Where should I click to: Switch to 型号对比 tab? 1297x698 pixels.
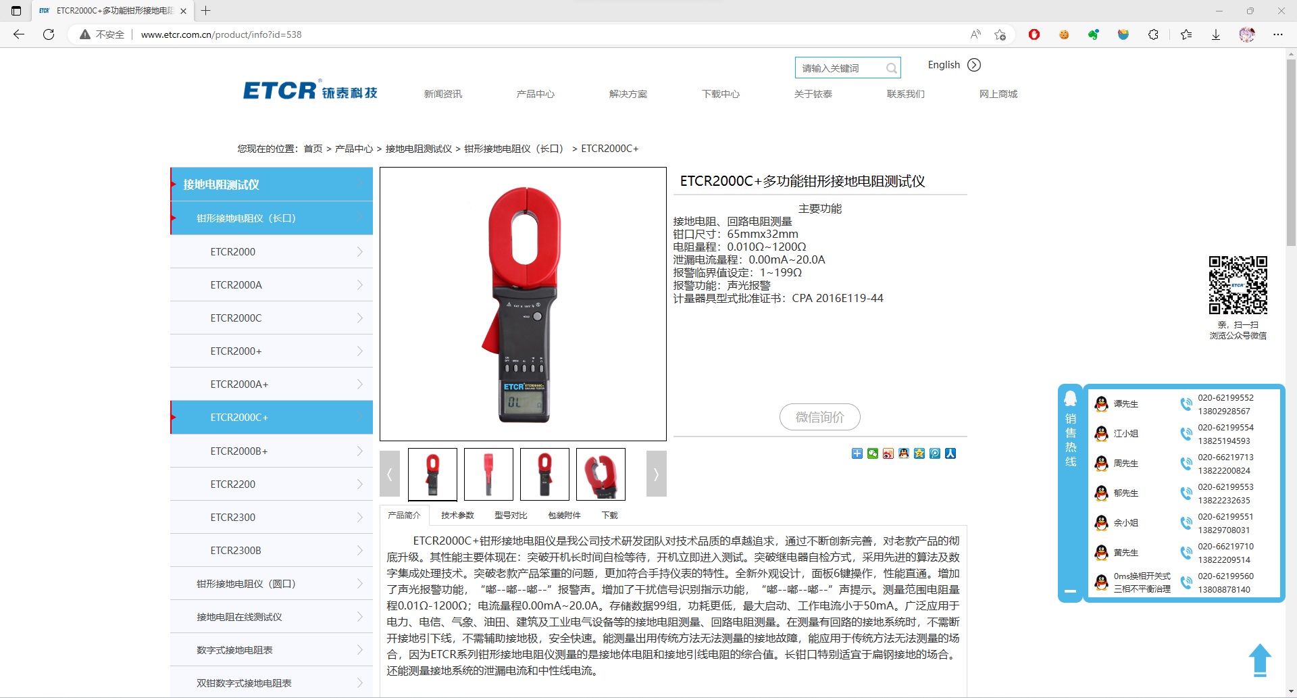(x=511, y=516)
